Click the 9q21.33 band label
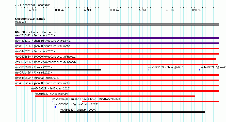 (x=21, y=22)
